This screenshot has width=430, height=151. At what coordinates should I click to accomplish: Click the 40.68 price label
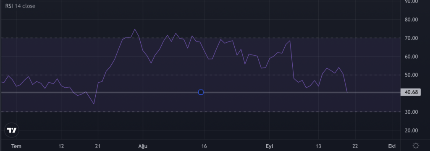pos(411,92)
